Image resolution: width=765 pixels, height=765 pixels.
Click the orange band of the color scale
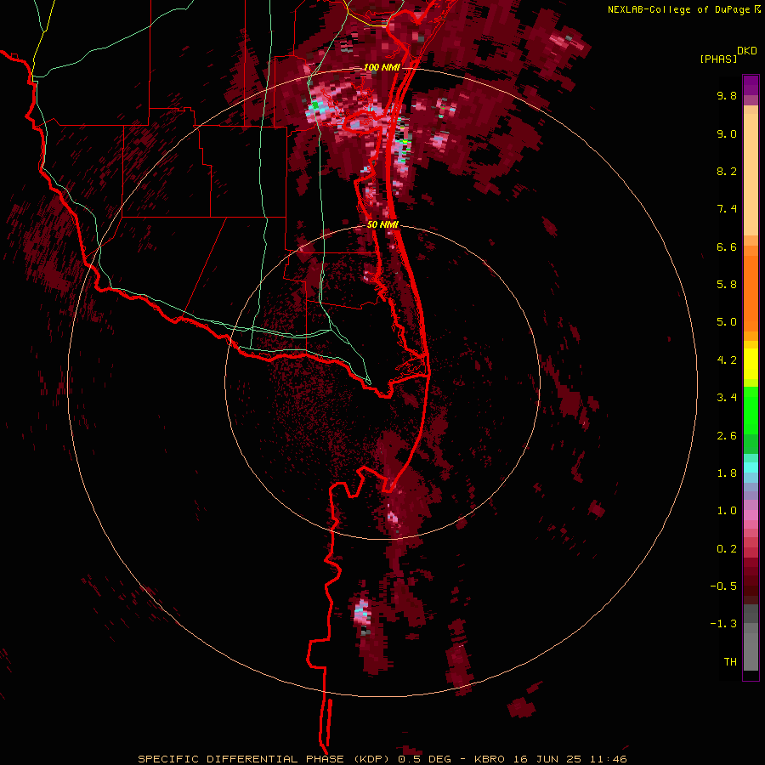pyautogui.click(x=751, y=294)
